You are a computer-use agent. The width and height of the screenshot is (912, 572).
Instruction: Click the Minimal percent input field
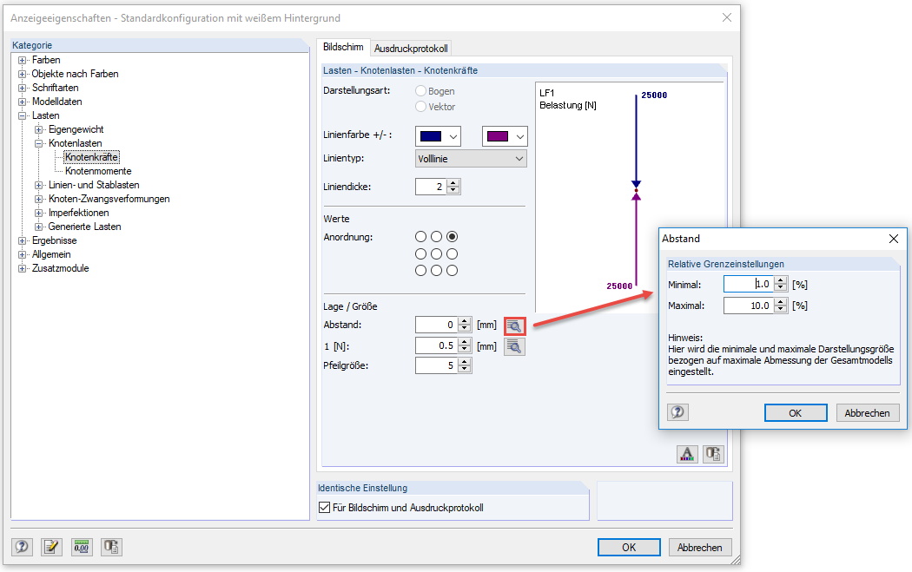749,284
